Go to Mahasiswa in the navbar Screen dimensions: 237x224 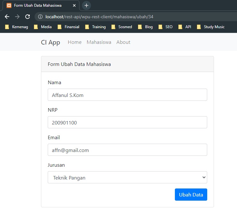(x=99, y=42)
